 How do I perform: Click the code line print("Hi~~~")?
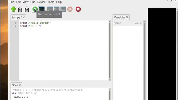tap(30, 26)
